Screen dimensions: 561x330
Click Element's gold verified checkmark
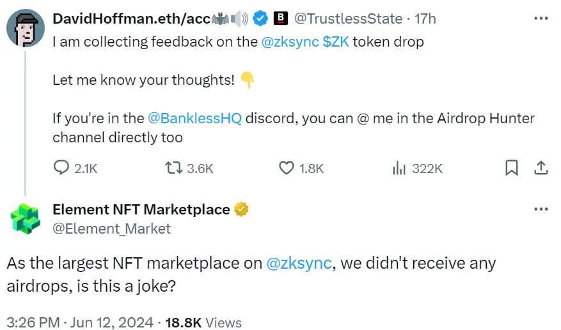tap(241, 209)
